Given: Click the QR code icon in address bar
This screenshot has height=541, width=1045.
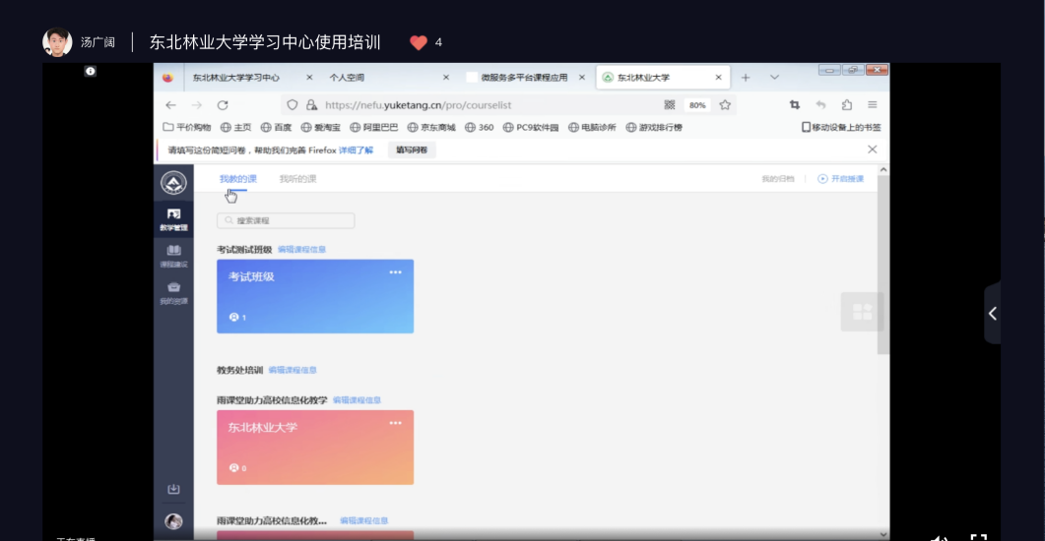Looking at the screenshot, I should pyautogui.click(x=670, y=105).
